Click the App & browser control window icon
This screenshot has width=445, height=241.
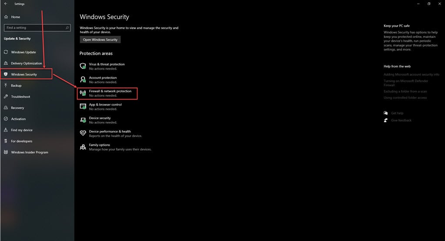83,107
